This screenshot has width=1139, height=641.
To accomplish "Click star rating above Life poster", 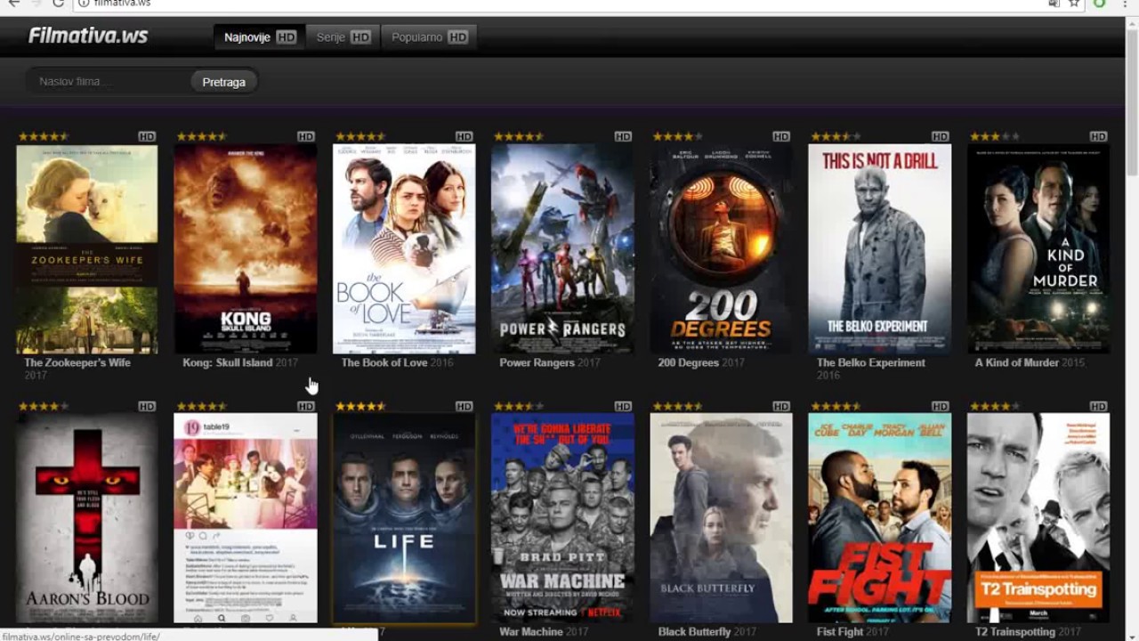I will coord(359,406).
